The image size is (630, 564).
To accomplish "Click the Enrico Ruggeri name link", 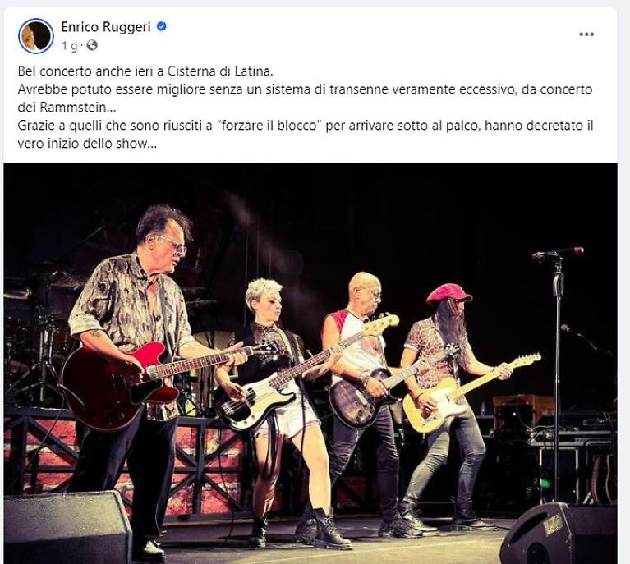I will point(106,27).
